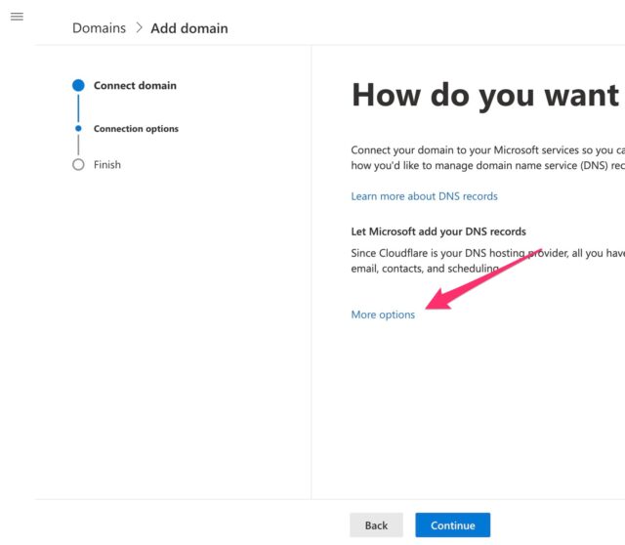Select the Add domain breadcrumb title
The width and height of the screenshot is (625, 545).
(x=189, y=28)
